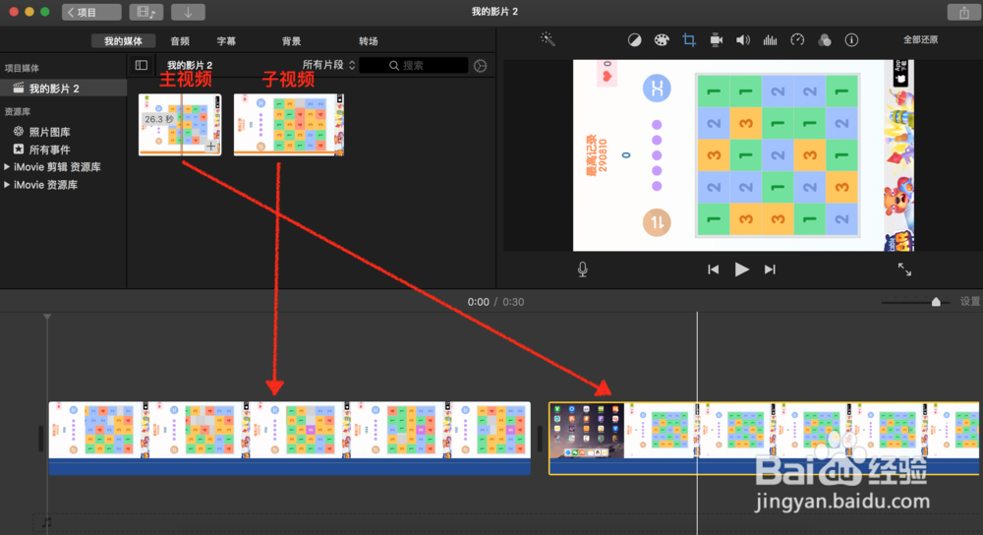Open timeline 设置 settings
This screenshot has width=983, height=535.
coord(970,302)
